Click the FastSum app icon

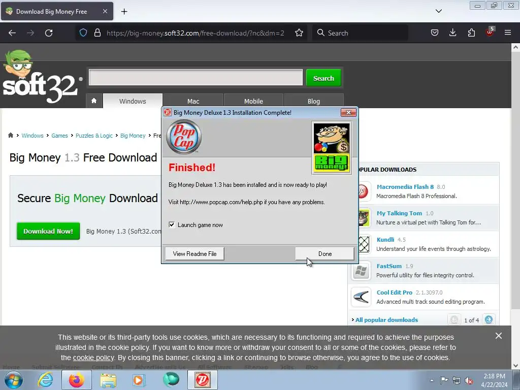361,271
